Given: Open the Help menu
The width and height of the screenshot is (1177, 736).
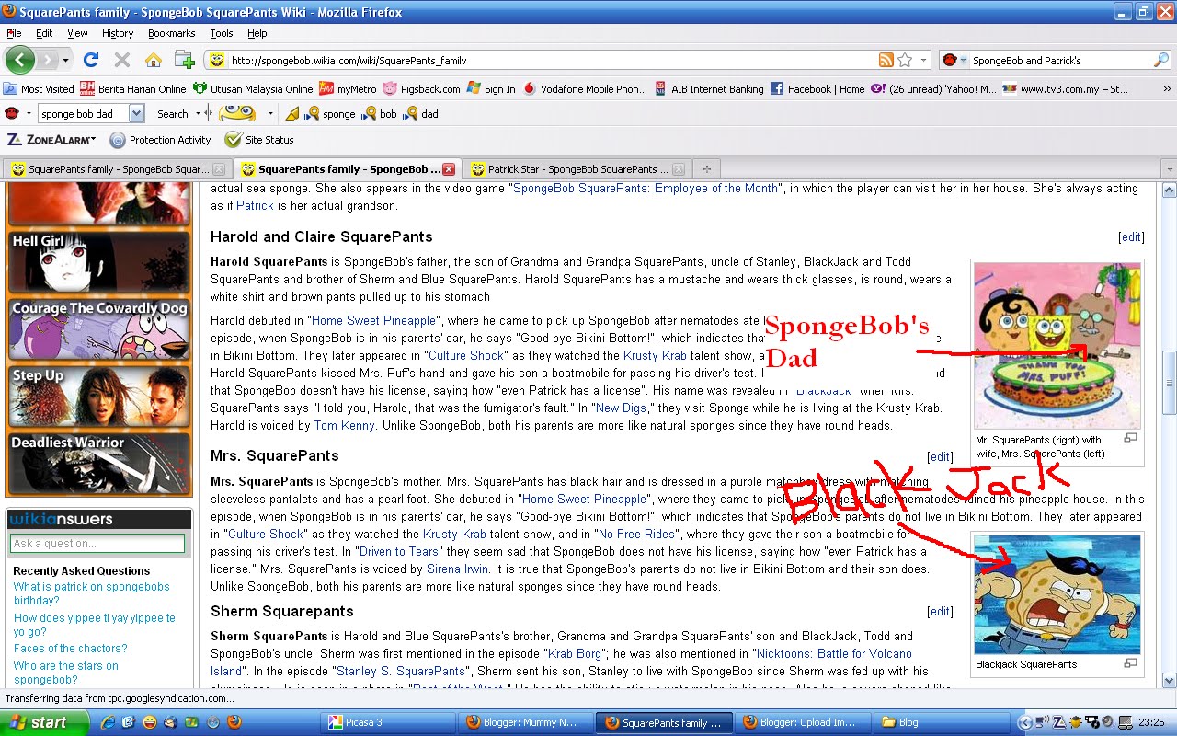Looking at the screenshot, I should [257, 33].
